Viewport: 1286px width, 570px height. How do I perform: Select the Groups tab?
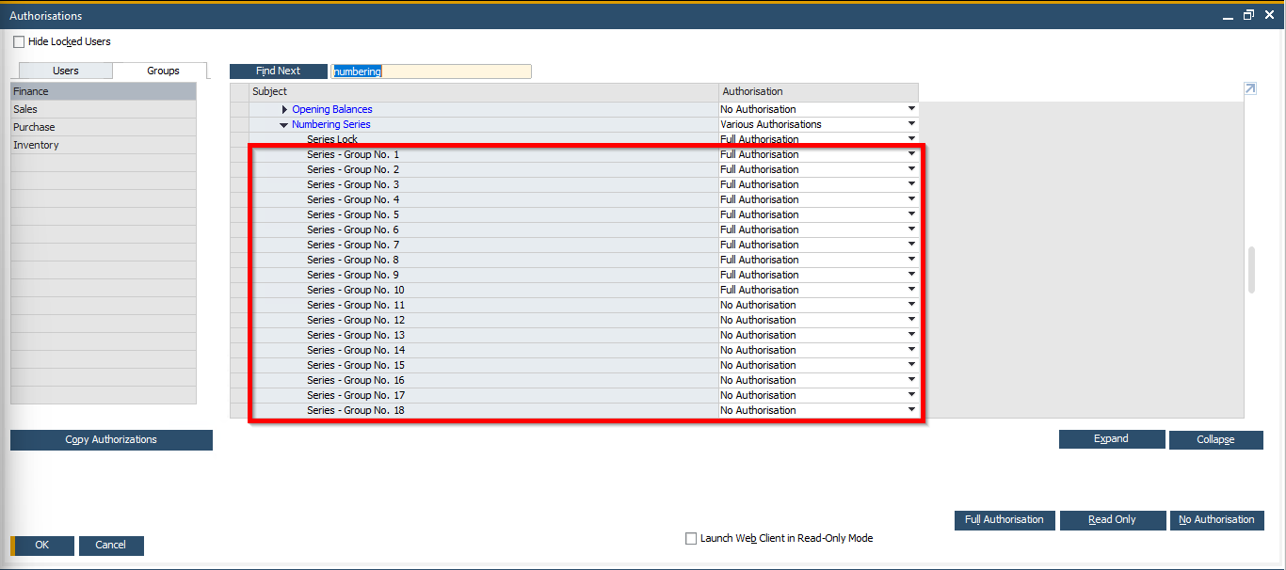coord(163,71)
